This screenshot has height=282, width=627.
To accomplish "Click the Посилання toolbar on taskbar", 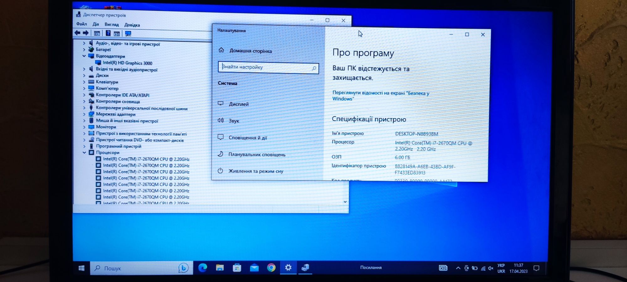I will point(371,267).
